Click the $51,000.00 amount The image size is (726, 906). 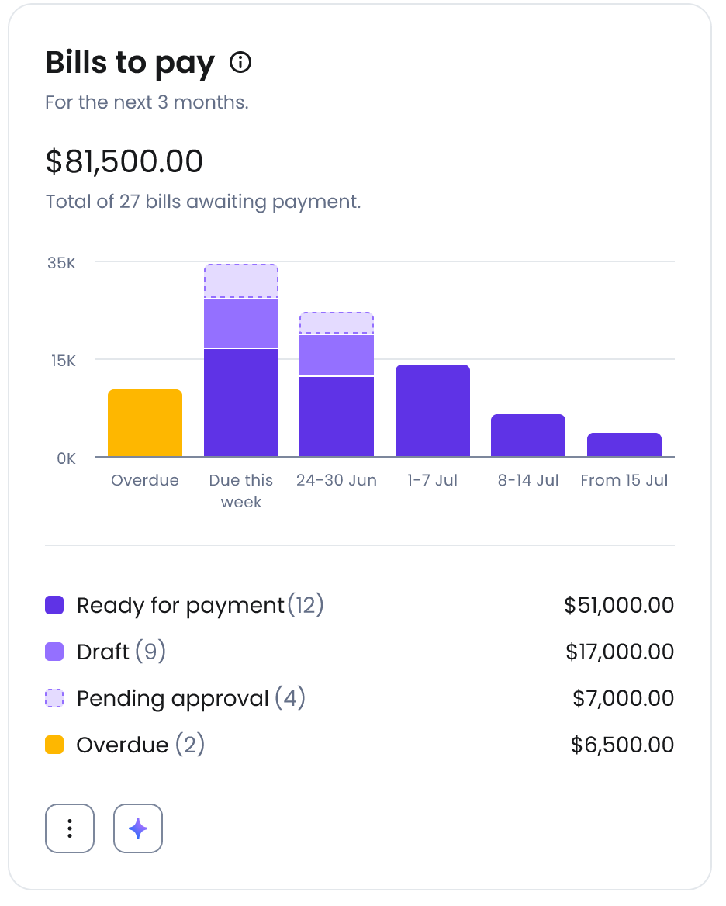(618, 606)
